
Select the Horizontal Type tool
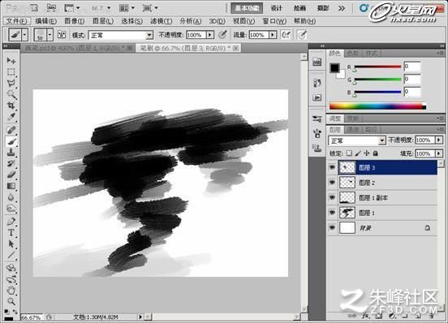(11, 232)
